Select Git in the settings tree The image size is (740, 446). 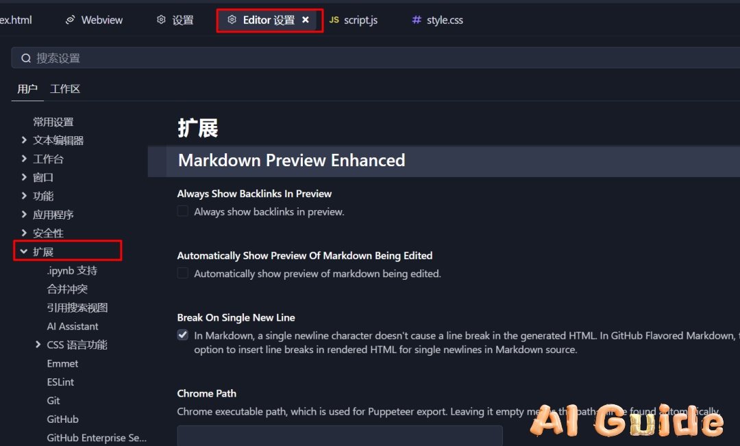click(53, 400)
